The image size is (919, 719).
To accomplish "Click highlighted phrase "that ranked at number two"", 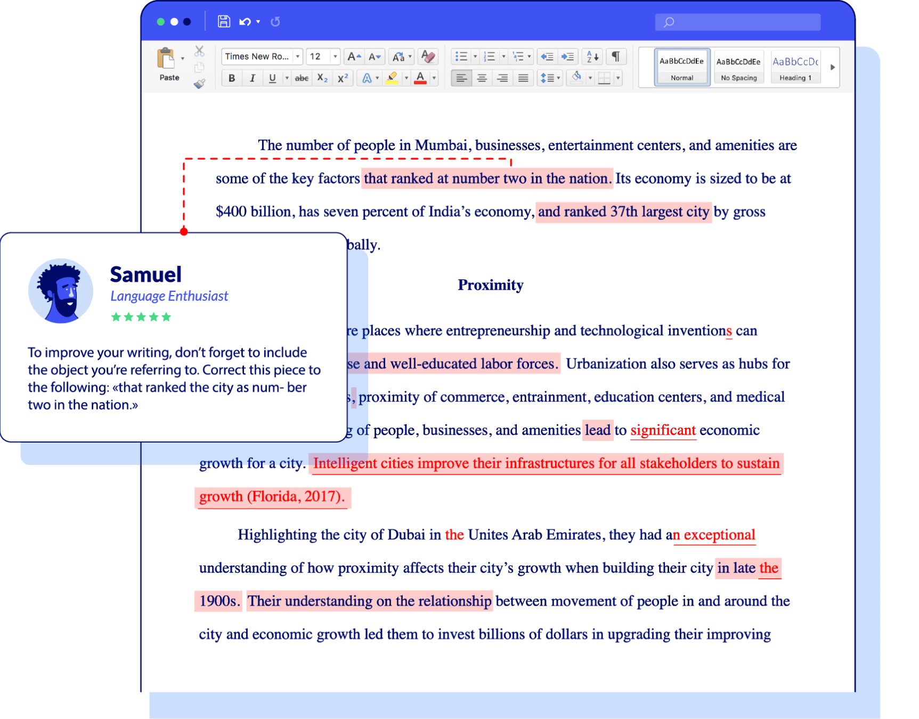I will click(445, 178).
